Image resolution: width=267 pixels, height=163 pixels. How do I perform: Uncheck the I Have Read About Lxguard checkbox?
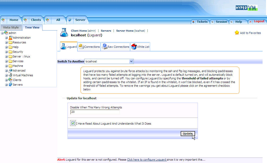[73, 123]
